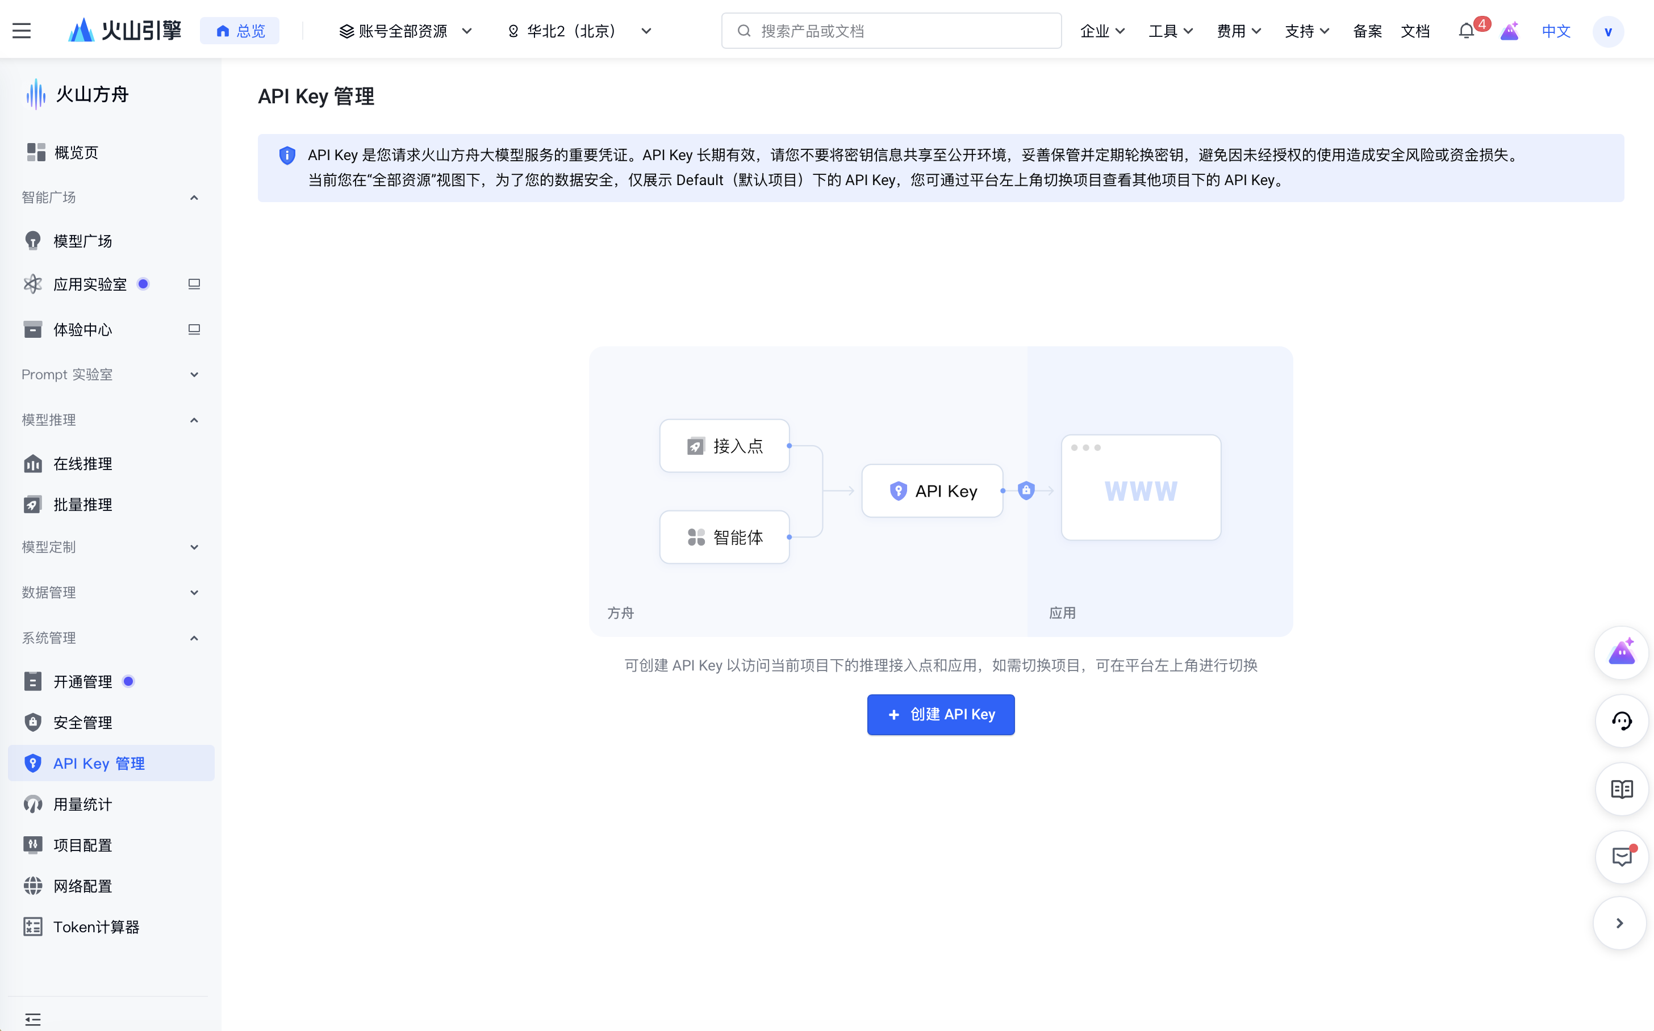Click the 总览 home button
The width and height of the screenshot is (1654, 1031).
point(240,31)
